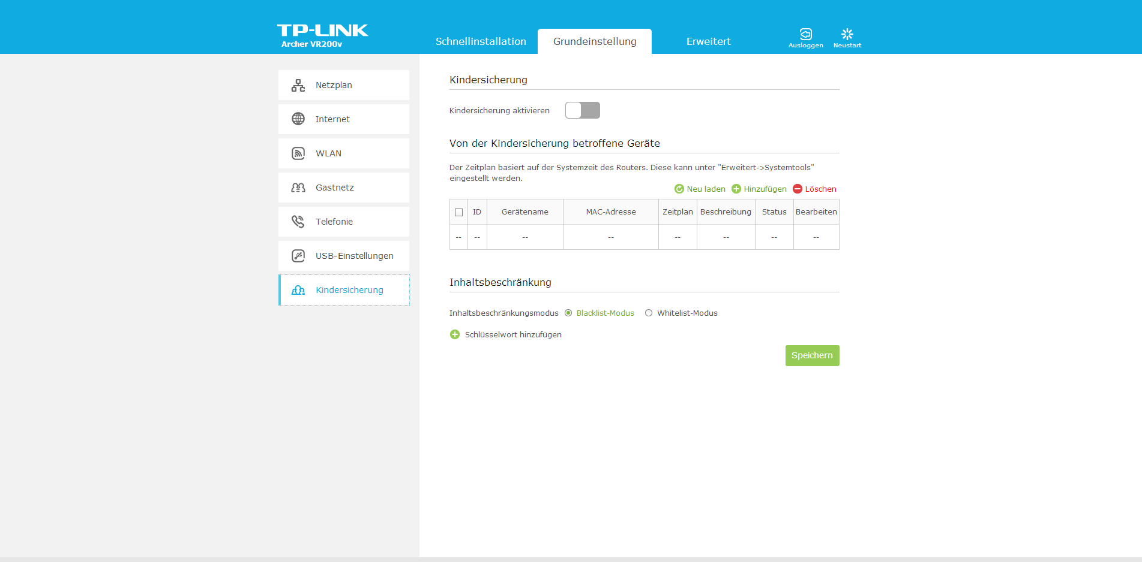This screenshot has height=562, width=1142.
Task: Click the Ausloggen logout icon
Action: [x=805, y=34]
